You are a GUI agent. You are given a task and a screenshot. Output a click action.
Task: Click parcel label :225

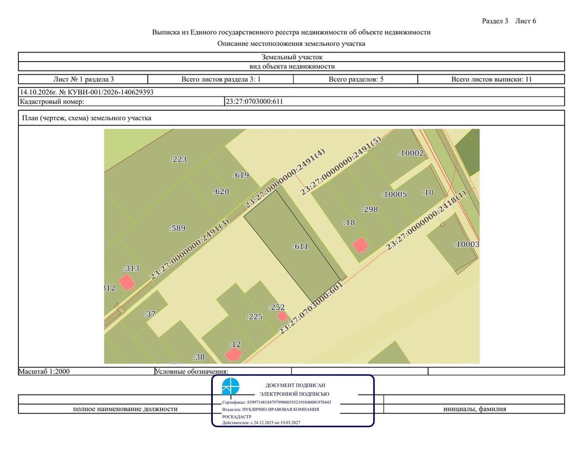click(x=255, y=317)
